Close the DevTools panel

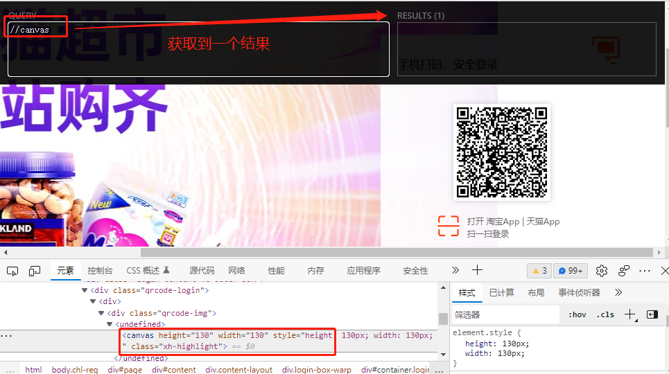tap(664, 271)
